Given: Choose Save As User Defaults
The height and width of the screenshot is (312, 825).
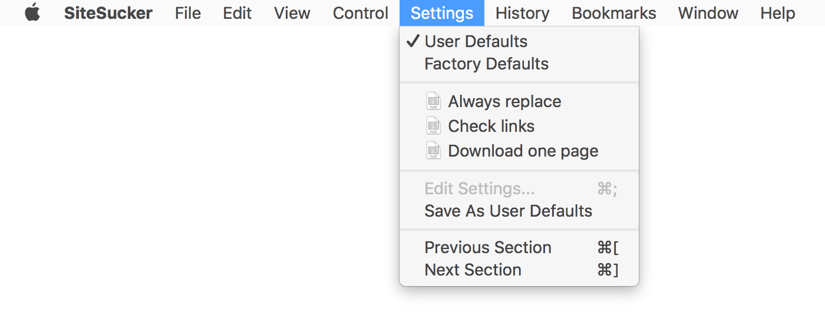Looking at the screenshot, I should point(508,211).
